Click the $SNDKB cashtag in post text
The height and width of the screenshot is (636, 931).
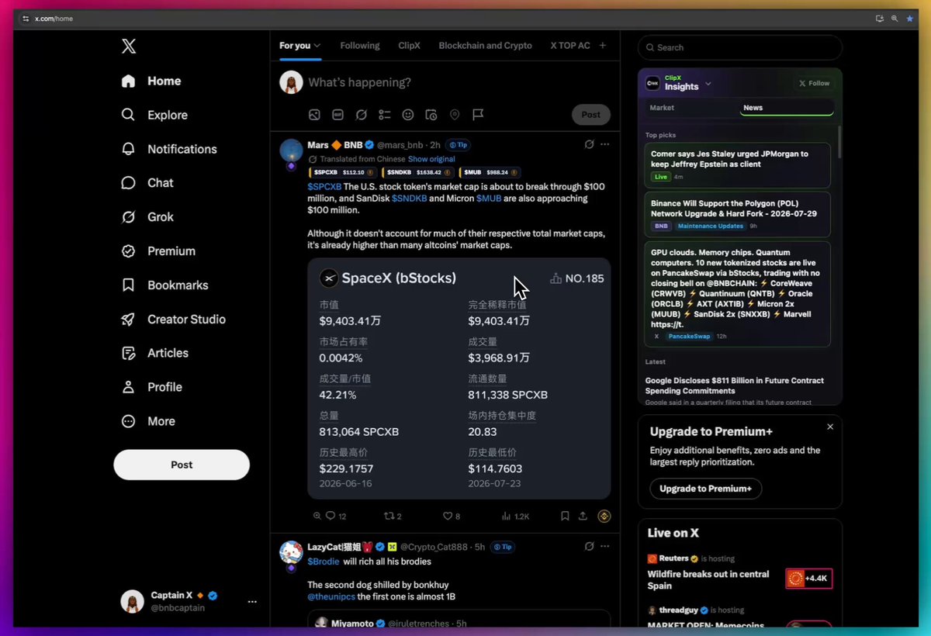tap(410, 199)
